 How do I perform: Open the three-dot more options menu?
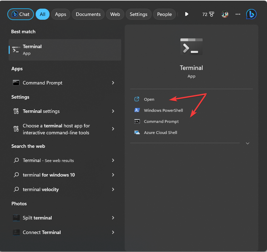pos(238,14)
